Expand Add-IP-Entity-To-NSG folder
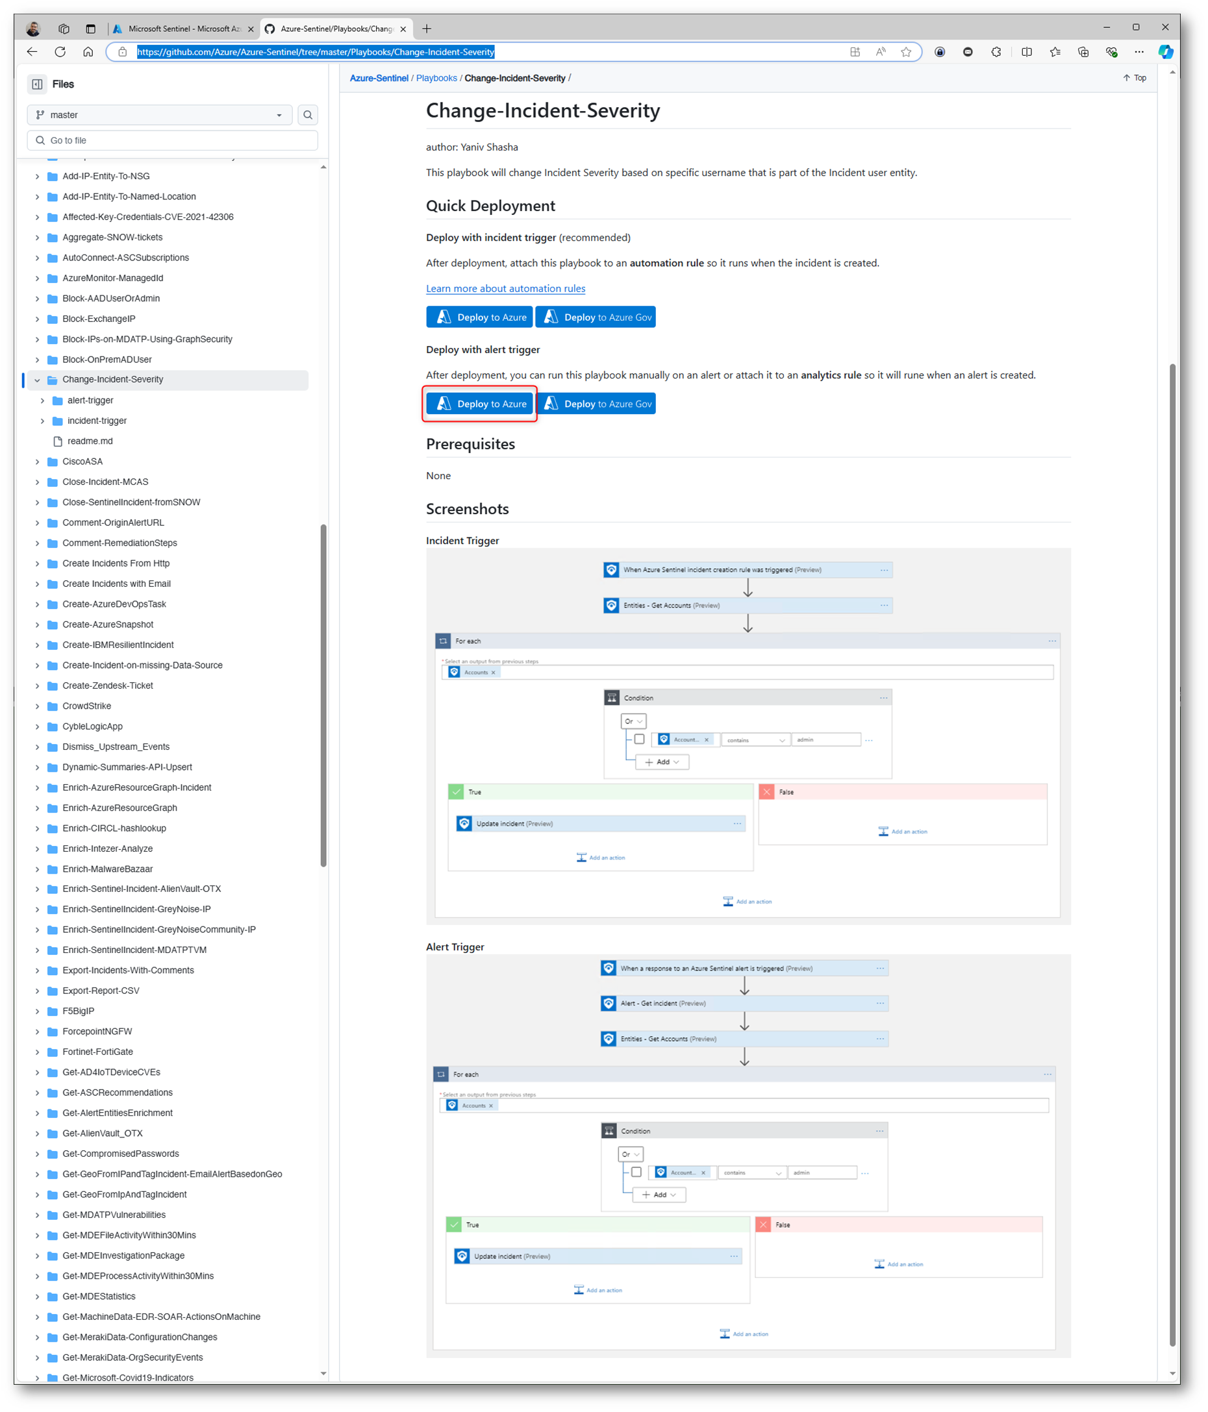Screen dimensions: 1208x1412 click(x=38, y=177)
